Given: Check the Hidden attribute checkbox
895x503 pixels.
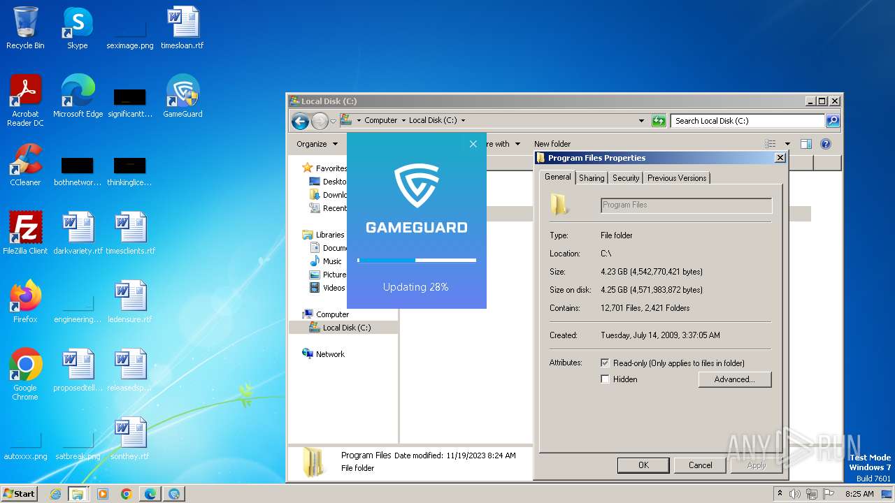Looking at the screenshot, I should click(x=605, y=379).
